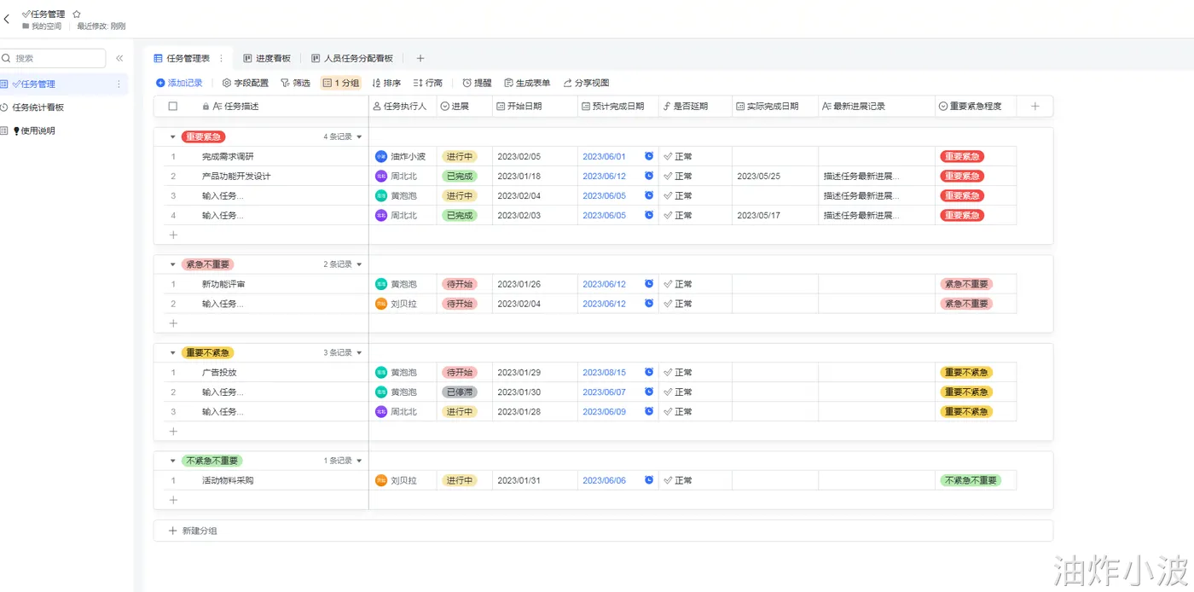Add a row under the 不紧急不重要 group
This screenshot has width=1194, height=592.
tap(173, 500)
